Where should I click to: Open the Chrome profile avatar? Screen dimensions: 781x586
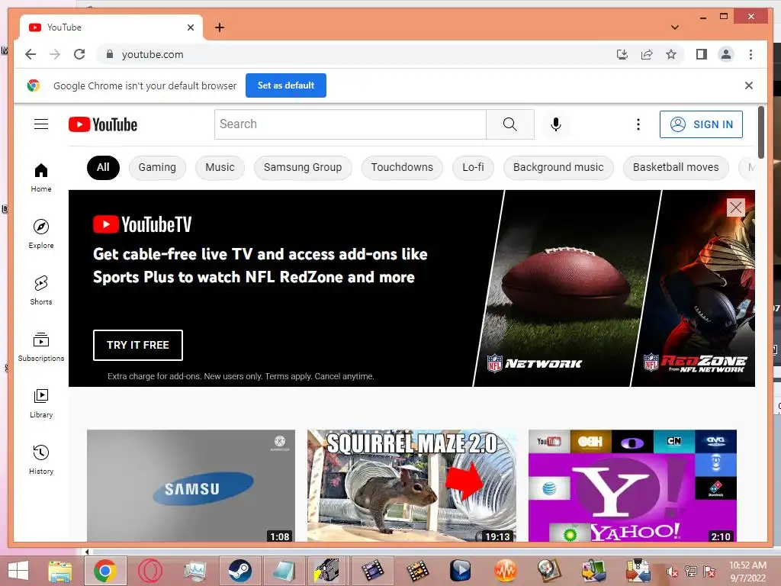726,54
